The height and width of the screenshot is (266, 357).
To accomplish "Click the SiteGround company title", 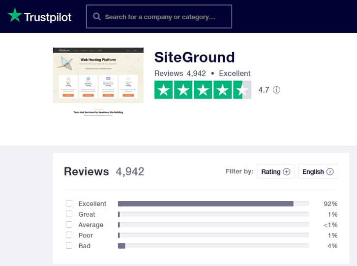I will (x=194, y=57).
